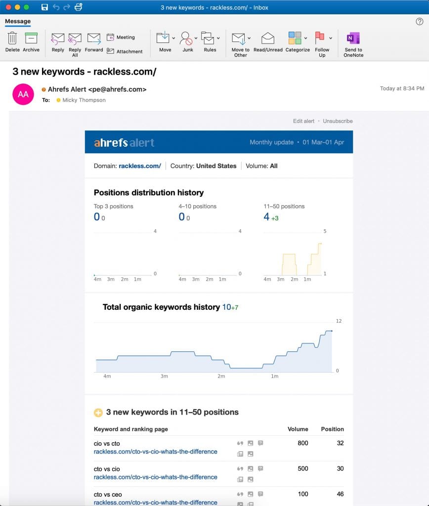
Task: Expand the Junk dropdown menu
Action: (x=196, y=38)
